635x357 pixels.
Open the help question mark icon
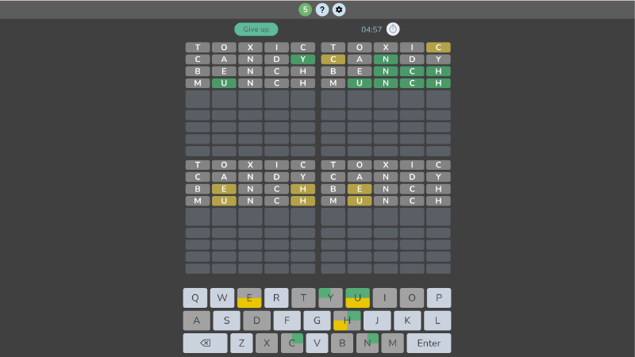(x=321, y=10)
